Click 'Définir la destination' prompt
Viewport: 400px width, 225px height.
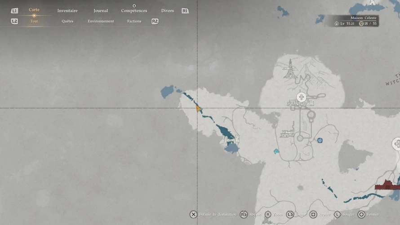tap(218, 214)
